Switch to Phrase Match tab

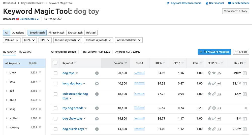56,32
